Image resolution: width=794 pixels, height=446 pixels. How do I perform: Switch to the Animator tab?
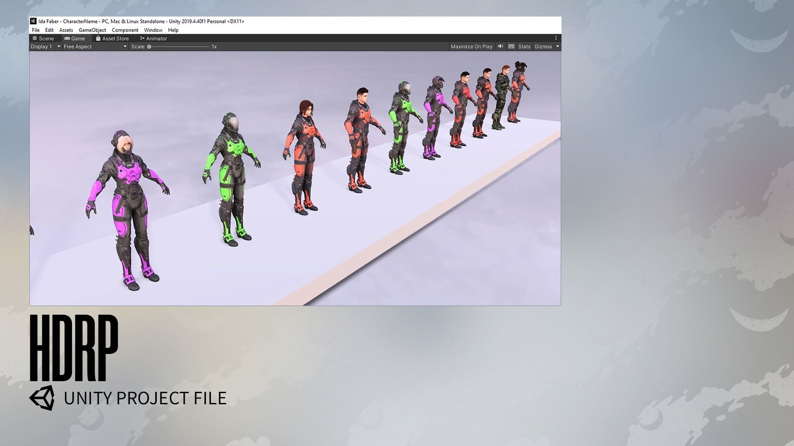coord(153,38)
